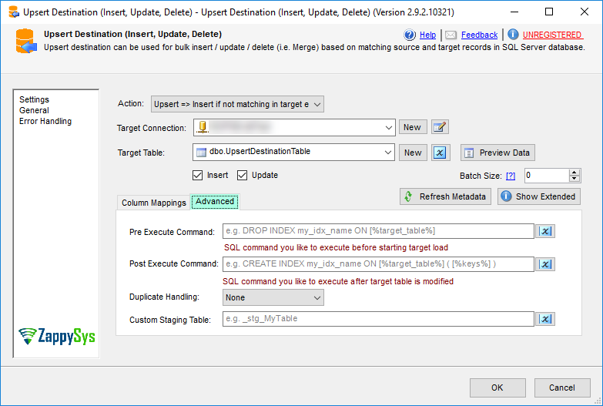Click the Post Execute Command text field
This screenshot has height=406, width=603.
[378, 264]
